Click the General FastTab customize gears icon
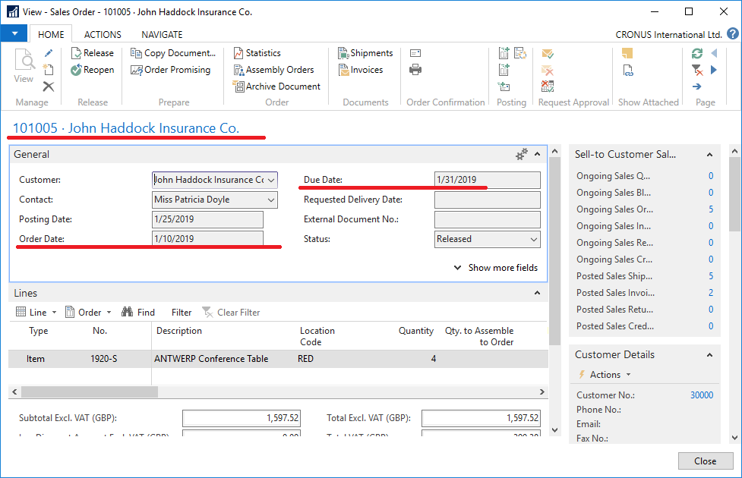 tap(522, 154)
